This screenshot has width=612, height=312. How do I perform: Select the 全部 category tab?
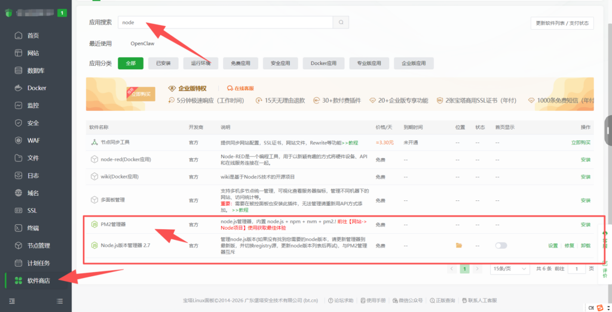pyautogui.click(x=130, y=63)
